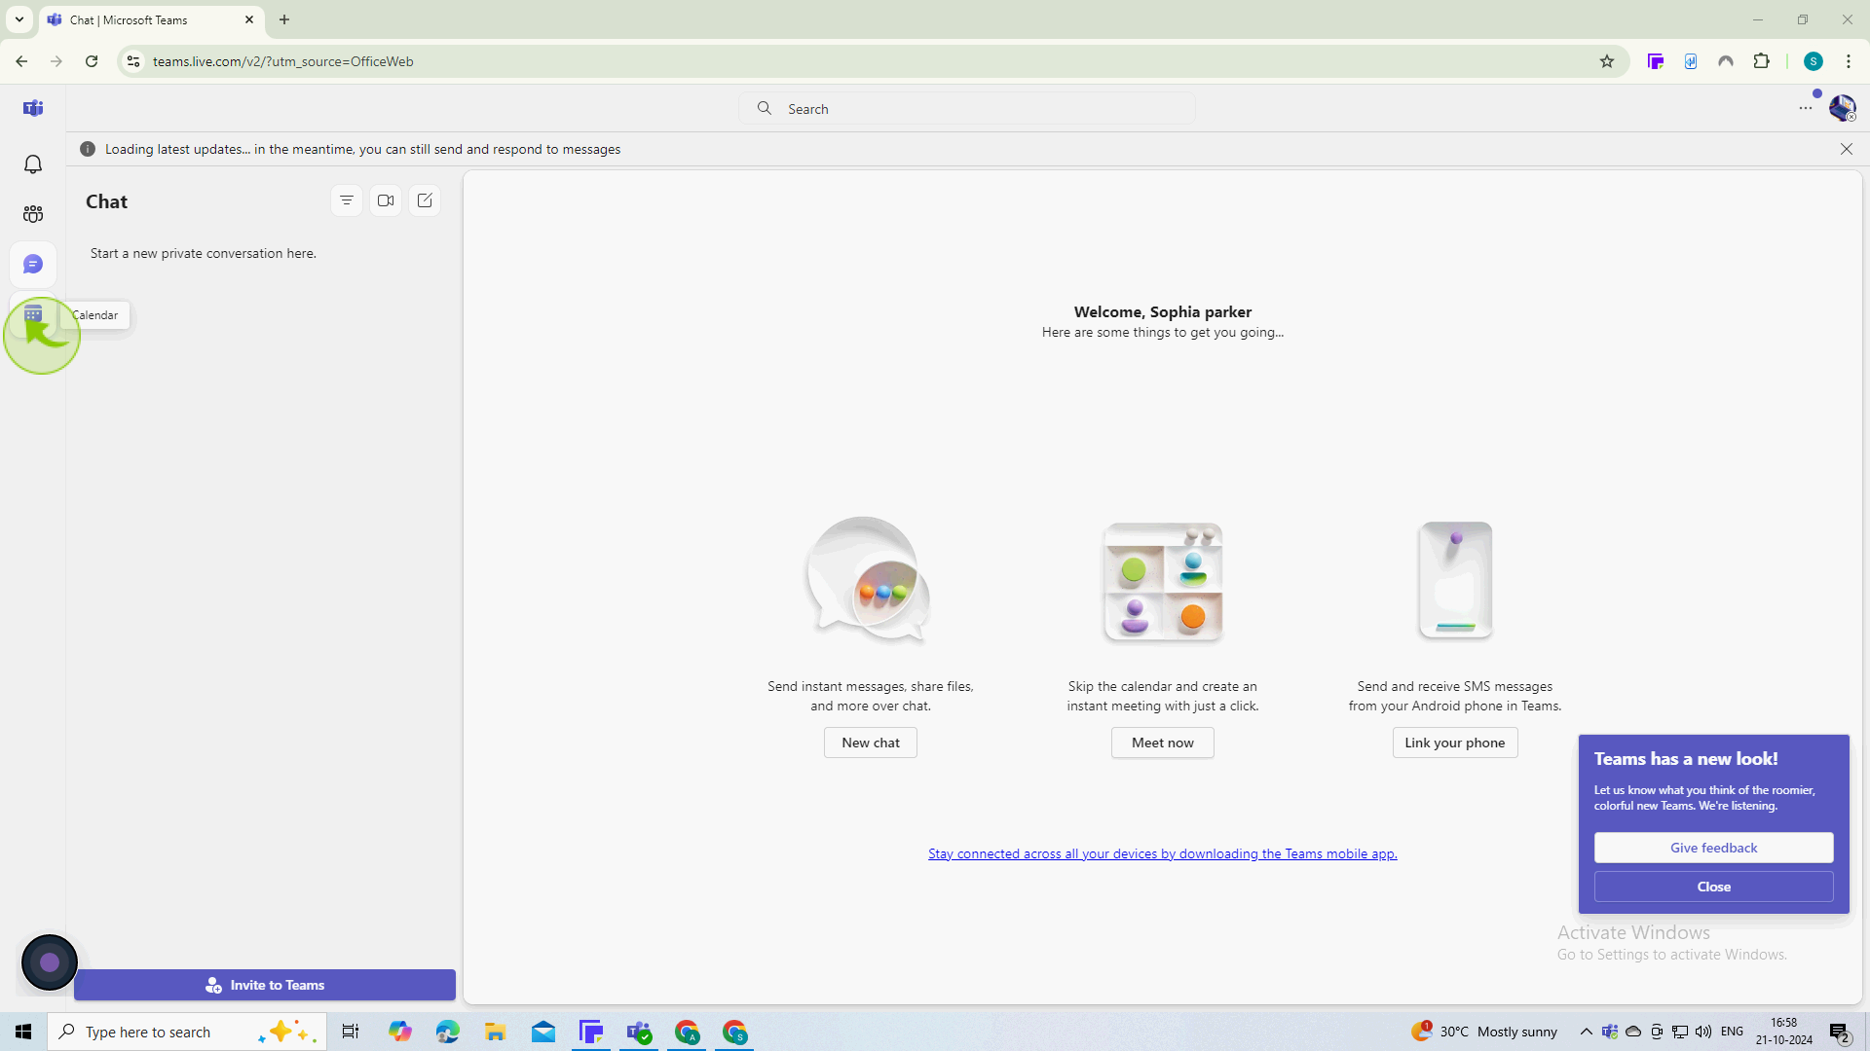The image size is (1870, 1051).
Task: Click the Meet now button
Action: pyautogui.click(x=1163, y=743)
